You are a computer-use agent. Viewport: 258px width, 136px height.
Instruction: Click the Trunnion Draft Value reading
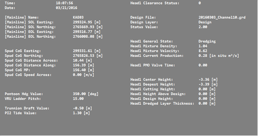click(82, 108)
